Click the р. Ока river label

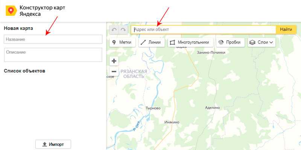pyautogui.click(x=136, y=126)
